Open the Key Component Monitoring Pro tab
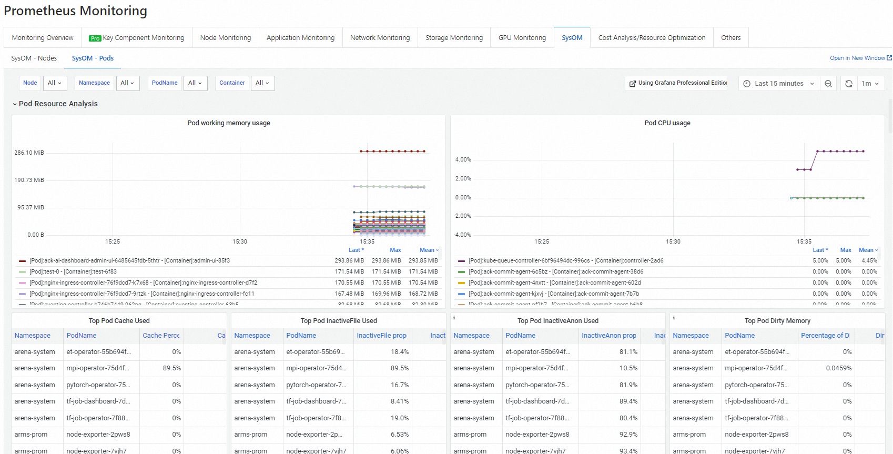This screenshot has height=454, width=893. point(137,38)
